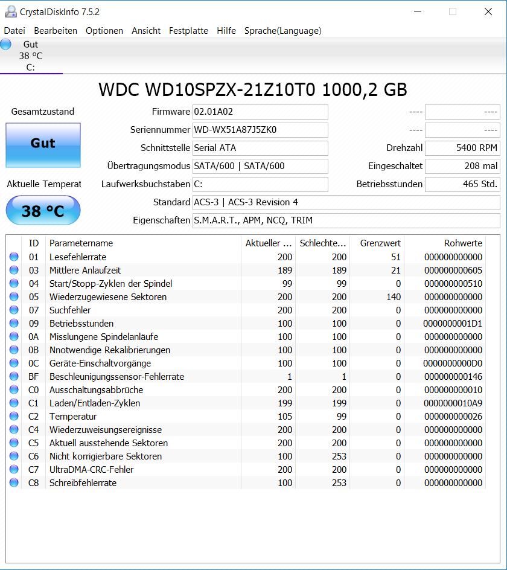The width and height of the screenshot is (507, 570).
Task: Click the Eingeschaltet field 208 mal
Action: pyautogui.click(x=463, y=166)
